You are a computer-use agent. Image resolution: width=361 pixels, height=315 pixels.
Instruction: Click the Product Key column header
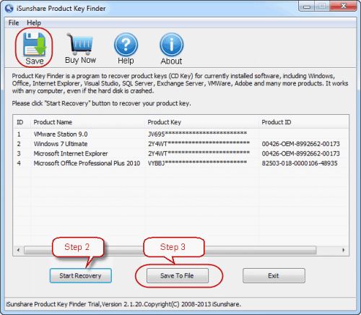(x=201, y=122)
